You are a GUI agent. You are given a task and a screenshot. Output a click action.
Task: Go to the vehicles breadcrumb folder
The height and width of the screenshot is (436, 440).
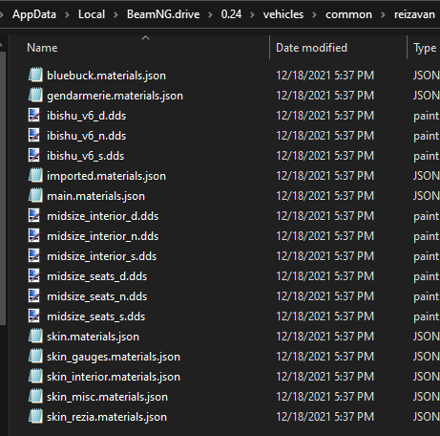tap(283, 14)
